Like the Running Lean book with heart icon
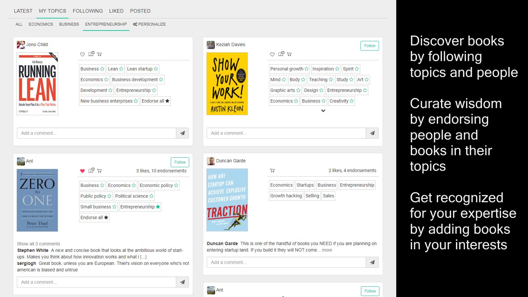 coord(82,54)
